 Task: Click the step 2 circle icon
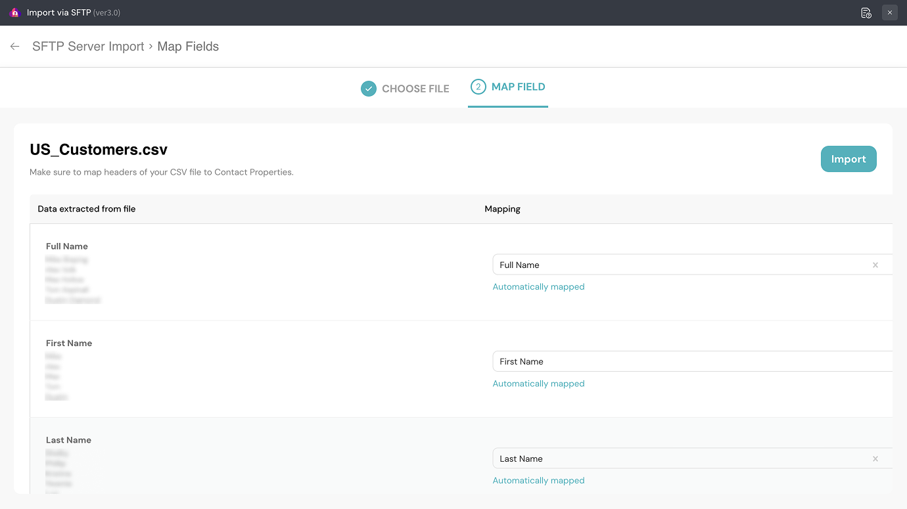point(478,87)
